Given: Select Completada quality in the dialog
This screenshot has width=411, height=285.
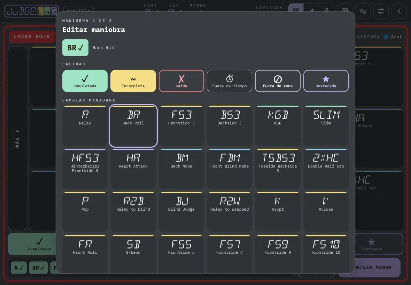Looking at the screenshot, I should pos(85,81).
